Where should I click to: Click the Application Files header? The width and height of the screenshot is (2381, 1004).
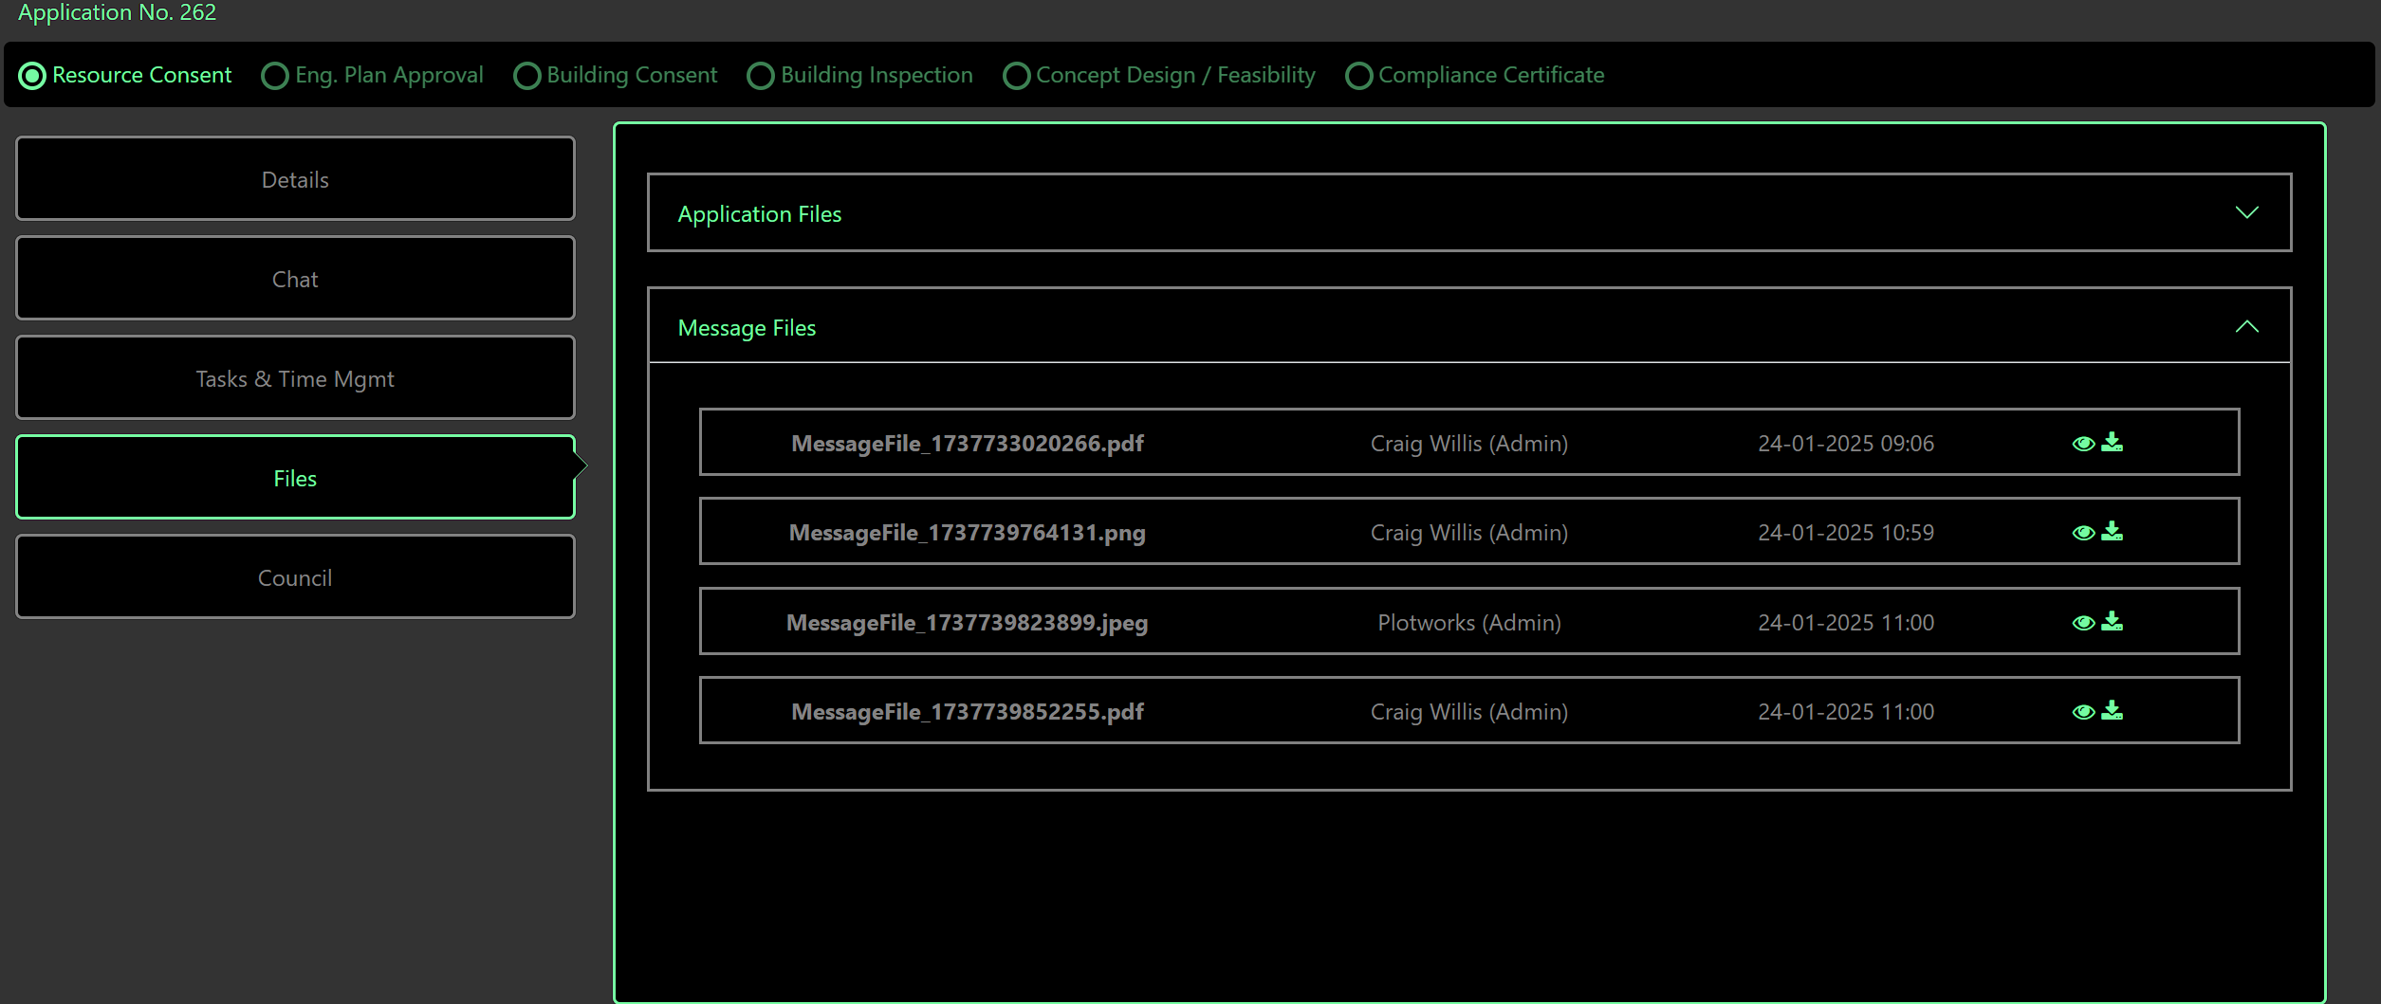click(x=759, y=214)
